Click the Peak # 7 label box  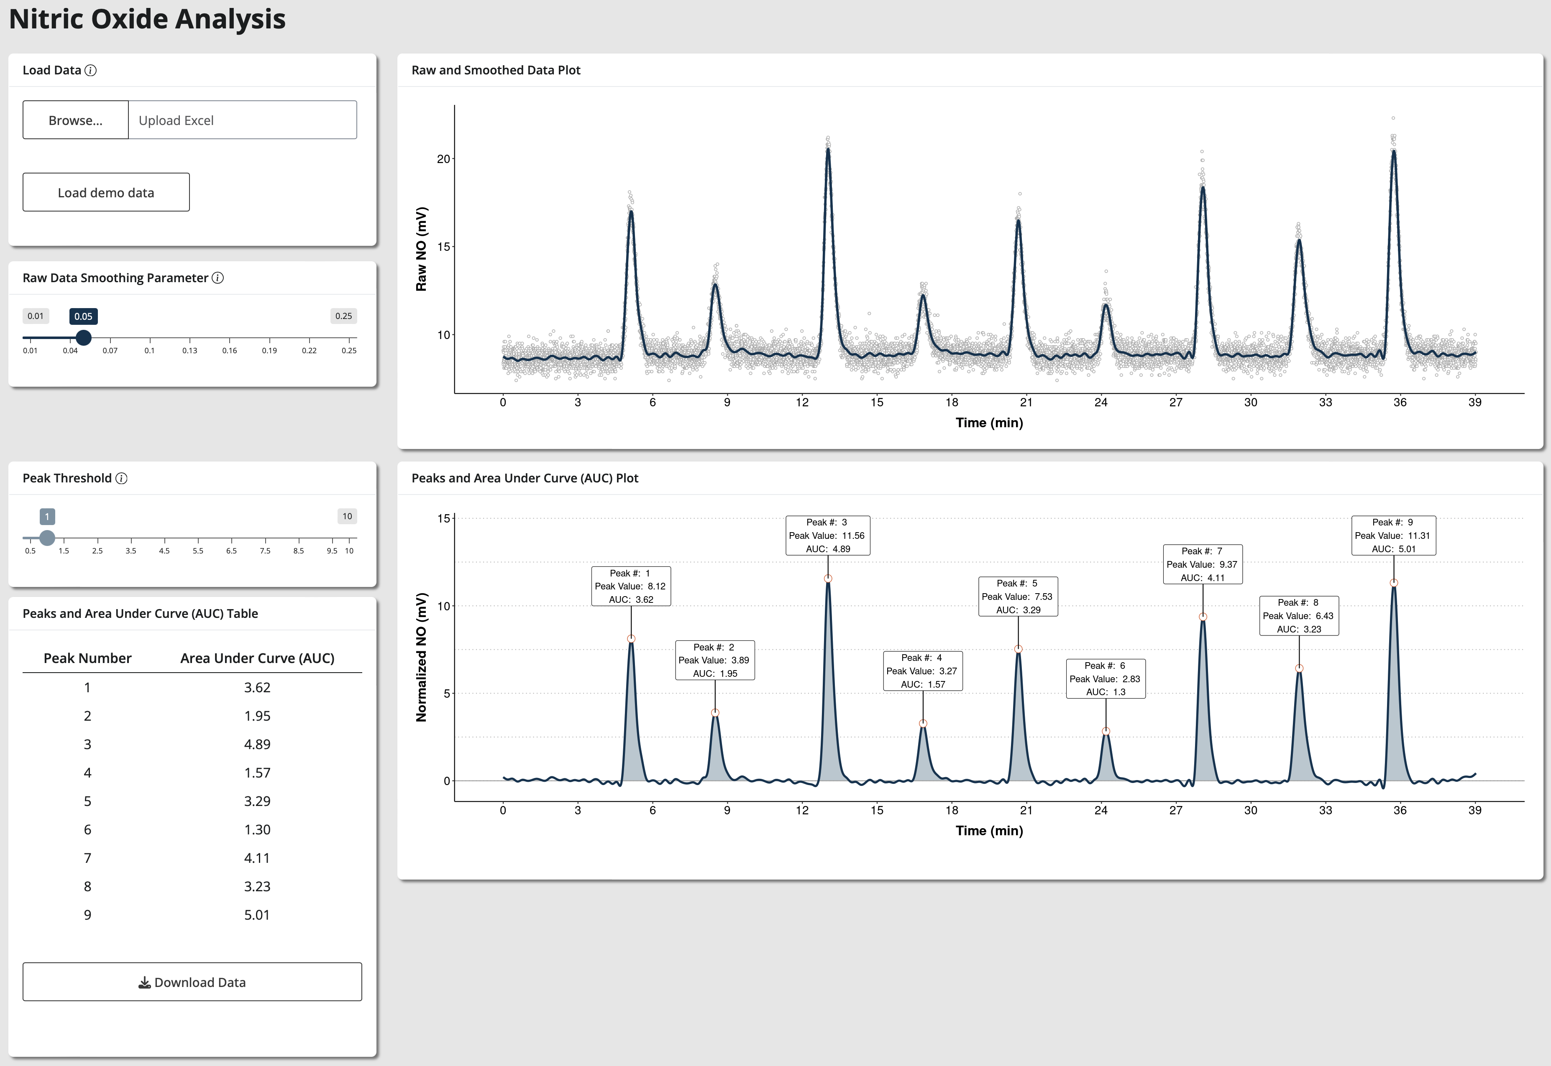click(x=1202, y=564)
